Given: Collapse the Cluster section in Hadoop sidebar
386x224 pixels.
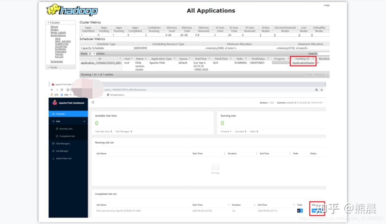Looking at the screenshot, I should click(61, 23).
